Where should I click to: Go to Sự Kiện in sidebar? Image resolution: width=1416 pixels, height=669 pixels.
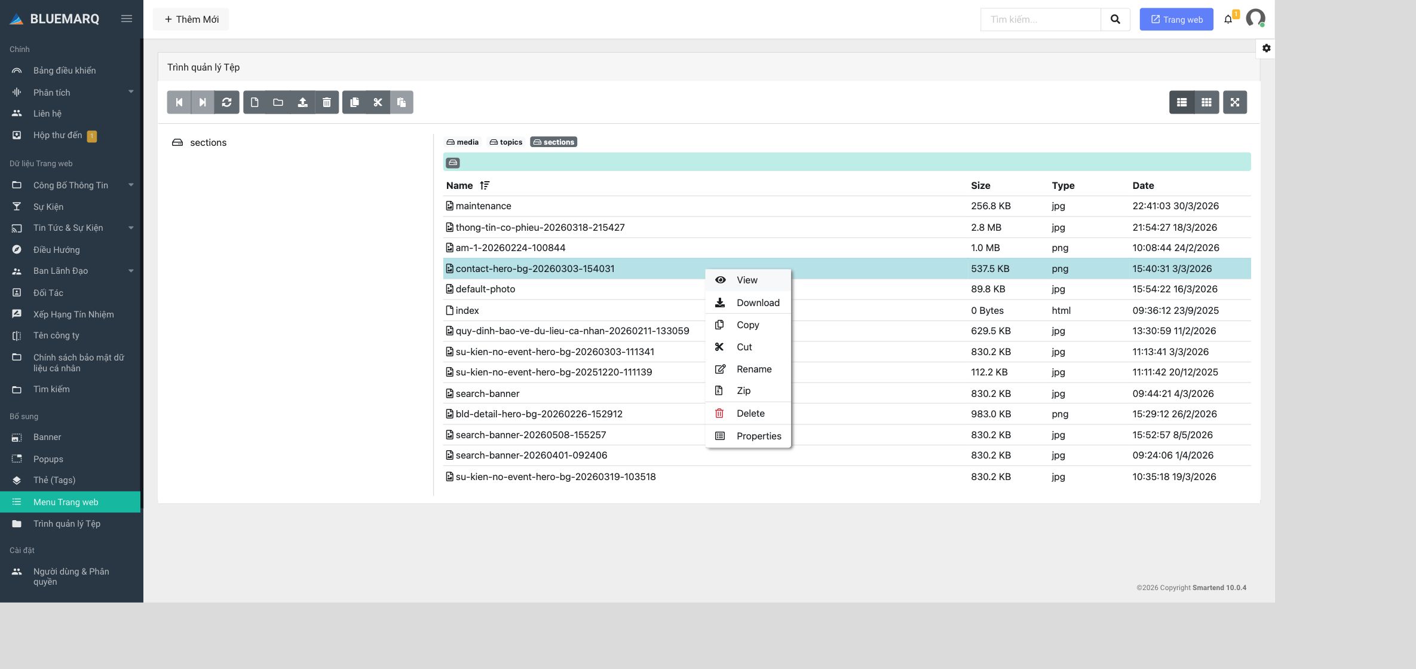tap(71, 207)
